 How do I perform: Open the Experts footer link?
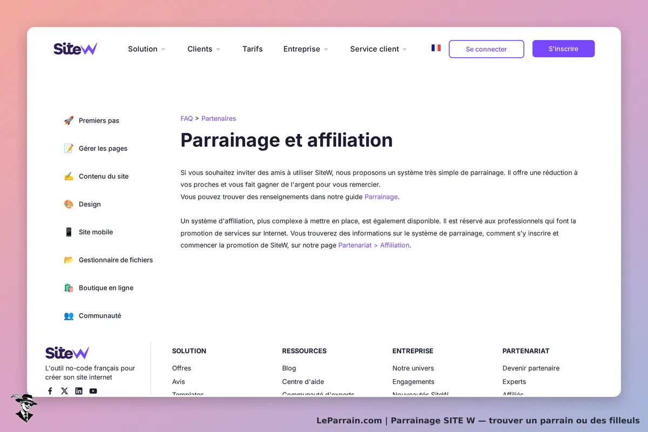pos(514,382)
